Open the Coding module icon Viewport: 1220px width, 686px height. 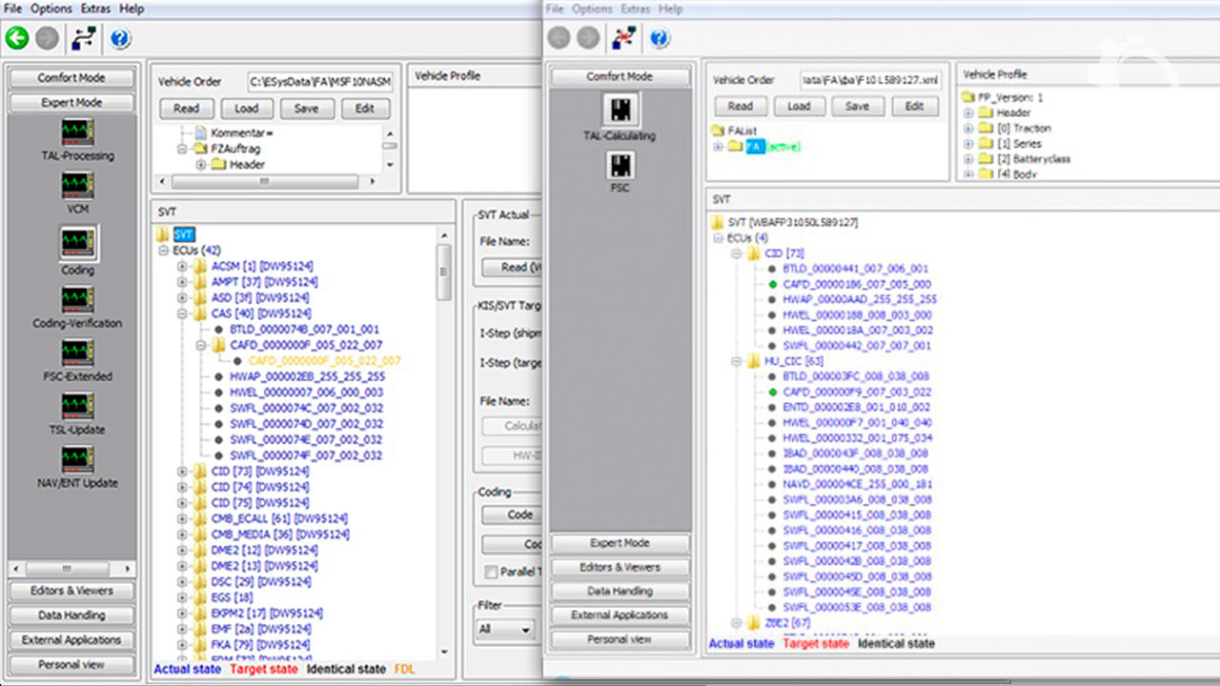click(x=77, y=242)
